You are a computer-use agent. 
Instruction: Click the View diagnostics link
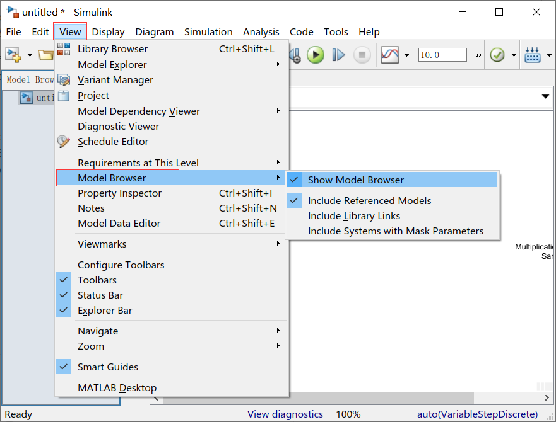(285, 414)
